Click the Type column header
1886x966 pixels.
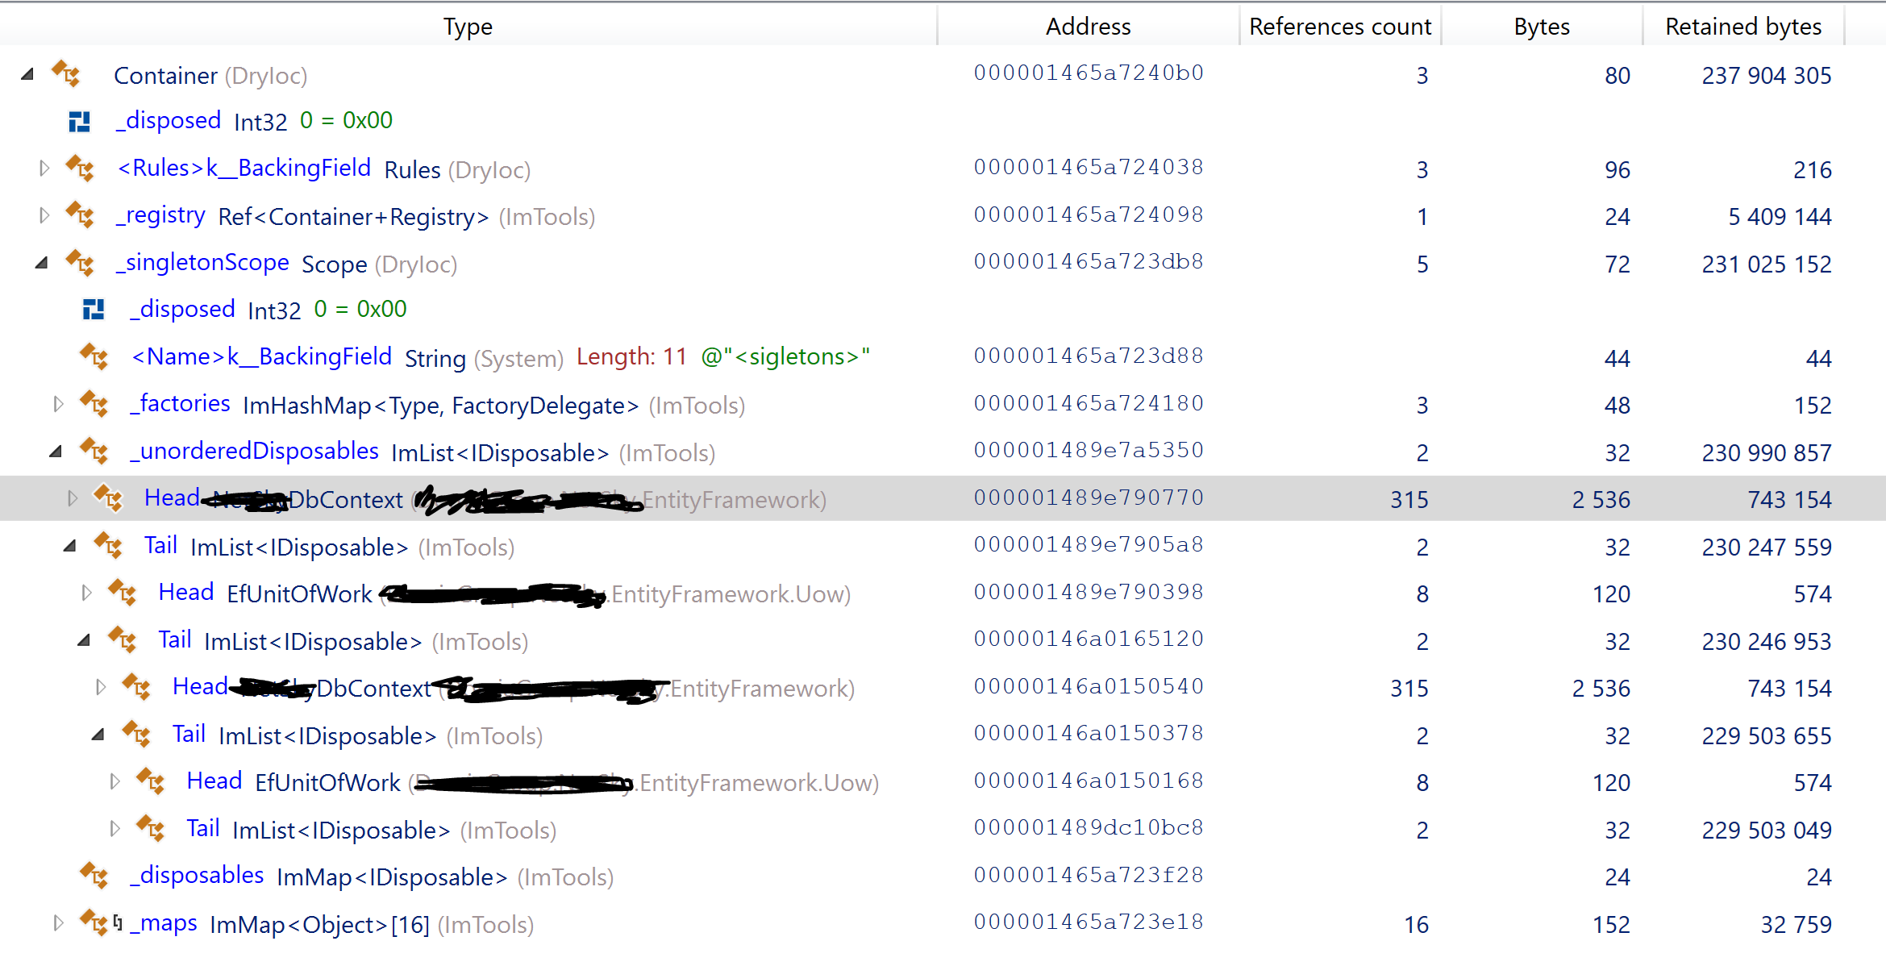(468, 26)
